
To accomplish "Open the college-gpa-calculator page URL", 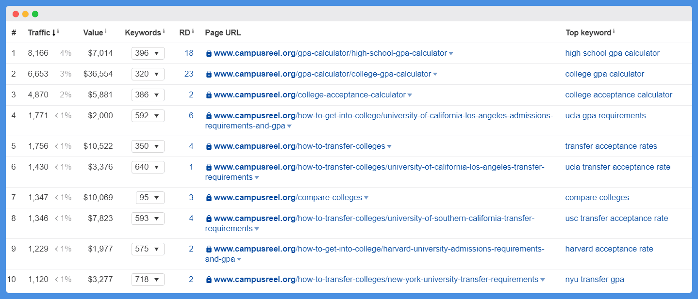I will [322, 74].
